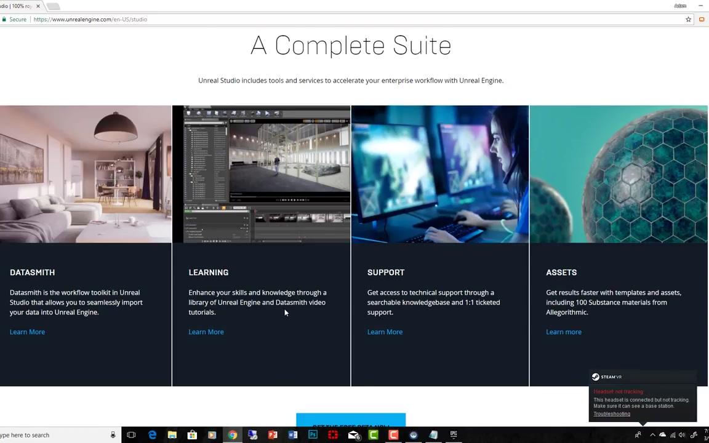
Task: Open OneDrive from the system tray
Action: [663, 435]
